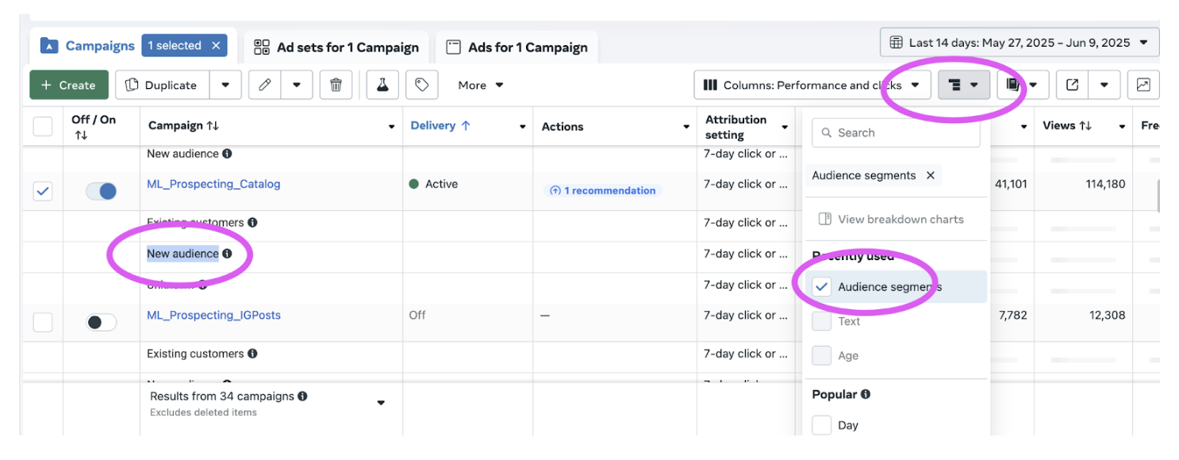This screenshot has width=1179, height=460.
Task: Open the Views column dropdown arrow
Action: [1123, 127]
